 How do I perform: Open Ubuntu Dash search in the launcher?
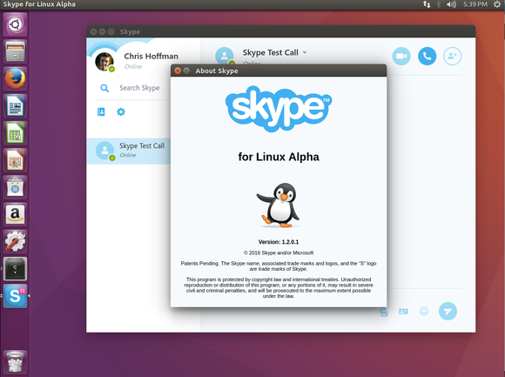pyautogui.click(x=15, y=24)
